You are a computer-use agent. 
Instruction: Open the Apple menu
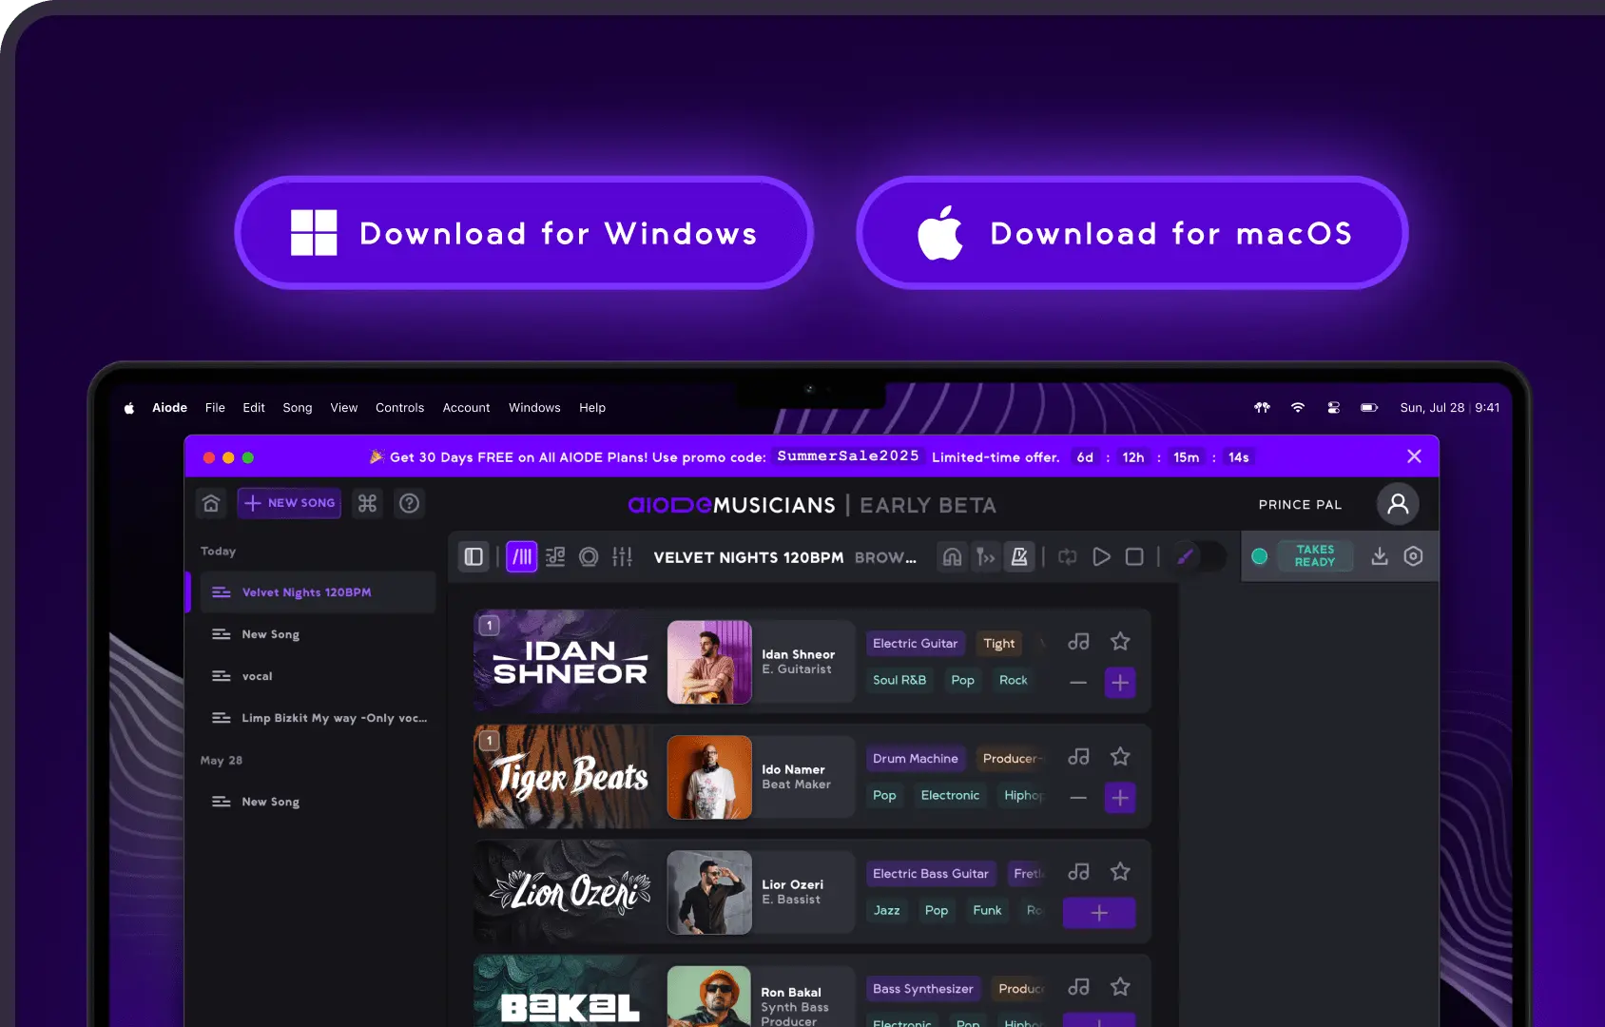tap(129, 408)
